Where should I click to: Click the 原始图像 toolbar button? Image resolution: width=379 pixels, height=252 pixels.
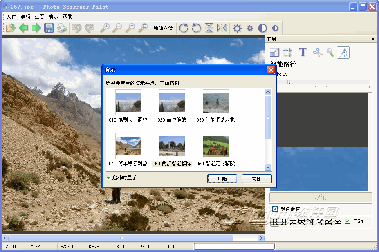164,28
